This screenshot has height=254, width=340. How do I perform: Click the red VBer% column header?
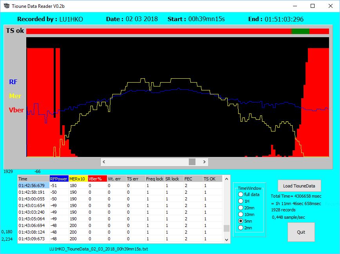click(98, 179)
